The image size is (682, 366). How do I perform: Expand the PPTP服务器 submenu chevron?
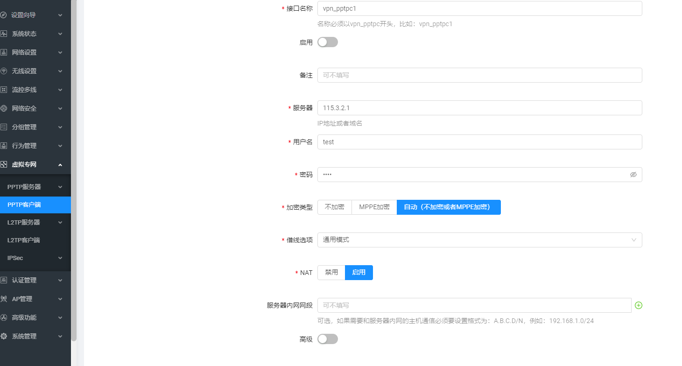[60, 187]
